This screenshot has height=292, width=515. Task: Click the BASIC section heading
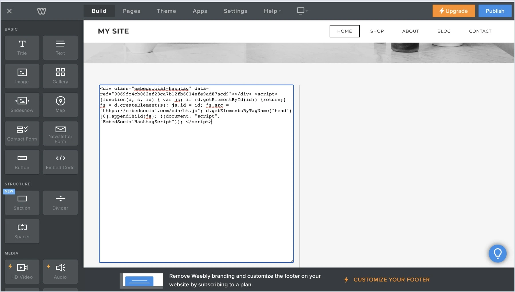tap(11, 29)
